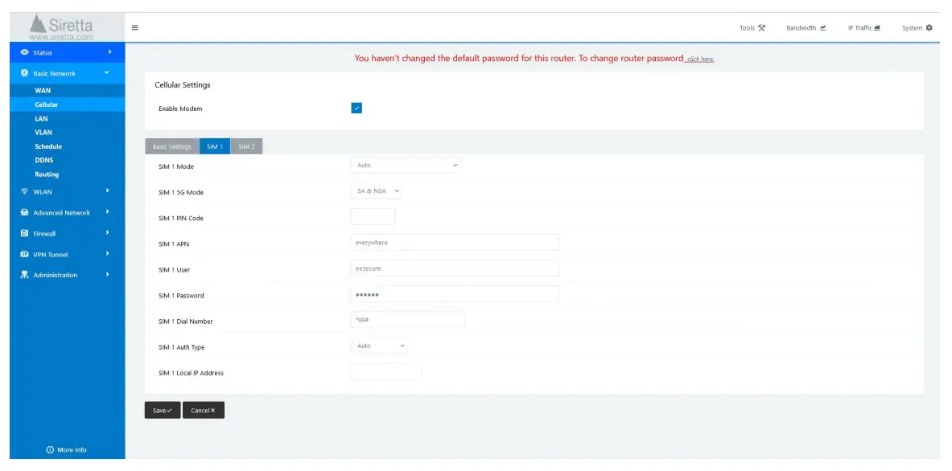The width and height of the screenshot is (952, 471).
Task: Click the hamburger menu icon
Action: click(x=134, y=28)
